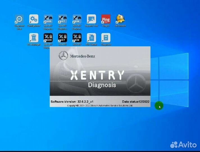Select the black XENTRY Truck icon

click(48, 38)
